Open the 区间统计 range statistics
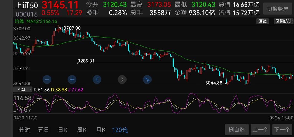Viewport: 294px width, 137px height. [284, 21]
